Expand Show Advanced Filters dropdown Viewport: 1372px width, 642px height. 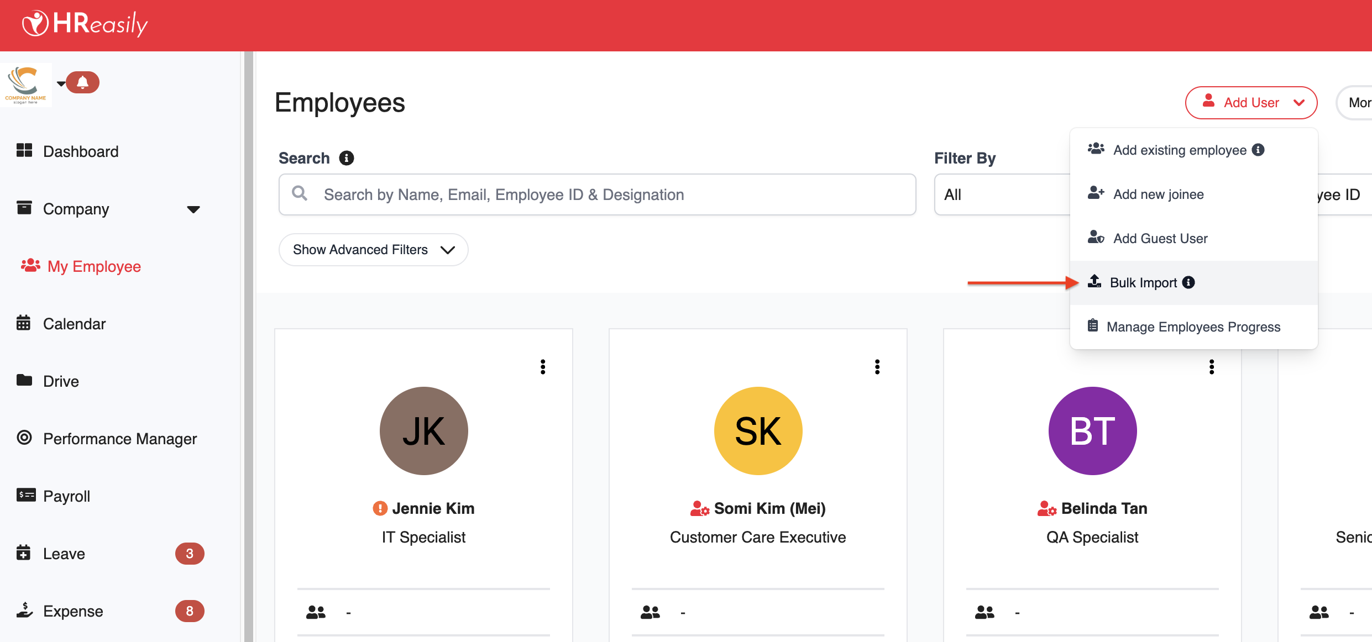373,250
